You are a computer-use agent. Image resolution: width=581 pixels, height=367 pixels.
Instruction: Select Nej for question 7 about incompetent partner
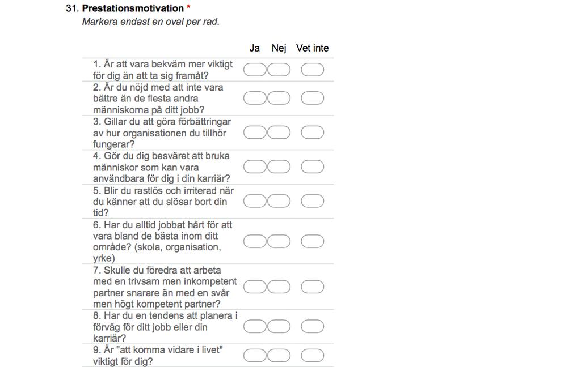tap(279, 287)
